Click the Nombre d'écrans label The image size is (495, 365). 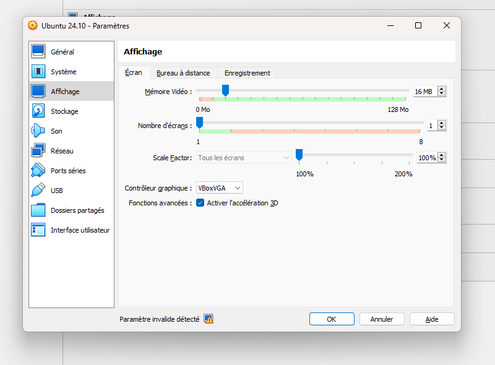click(x=165, y=126)
